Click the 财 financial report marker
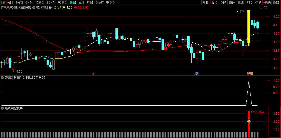This screenshot has height=138, width=281. tap(197, 74)
